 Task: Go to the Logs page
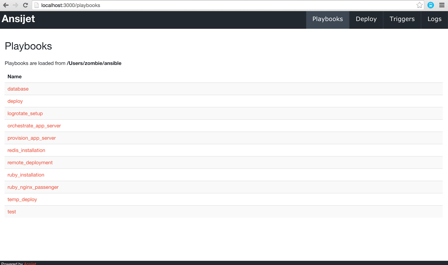434,19
